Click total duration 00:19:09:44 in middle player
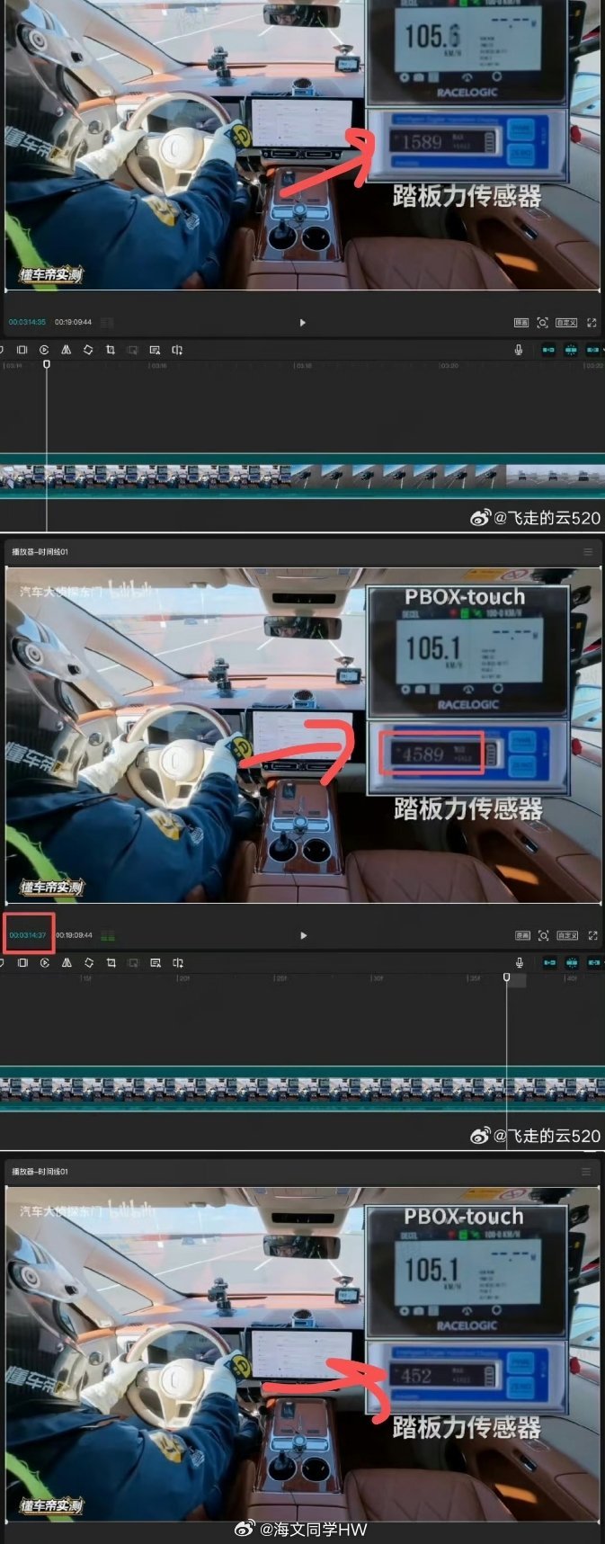Screen dimensions: 605x1544 (74, 935)
